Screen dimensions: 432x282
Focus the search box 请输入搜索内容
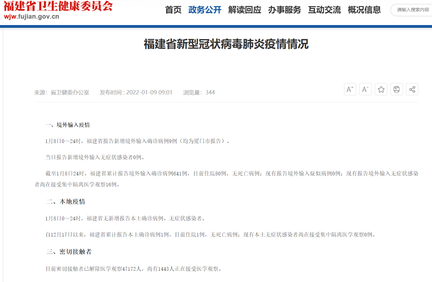[412, 10]
